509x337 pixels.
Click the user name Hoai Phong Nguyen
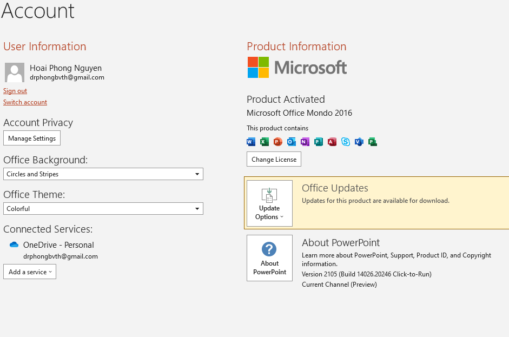(65, 68)
